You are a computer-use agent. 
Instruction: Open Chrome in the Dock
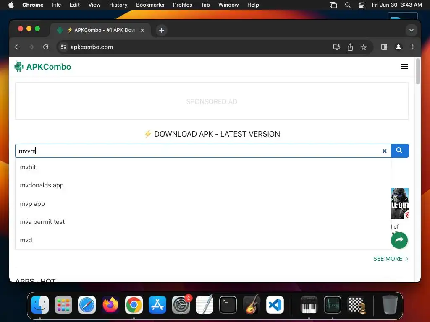(x=134, y=305)
